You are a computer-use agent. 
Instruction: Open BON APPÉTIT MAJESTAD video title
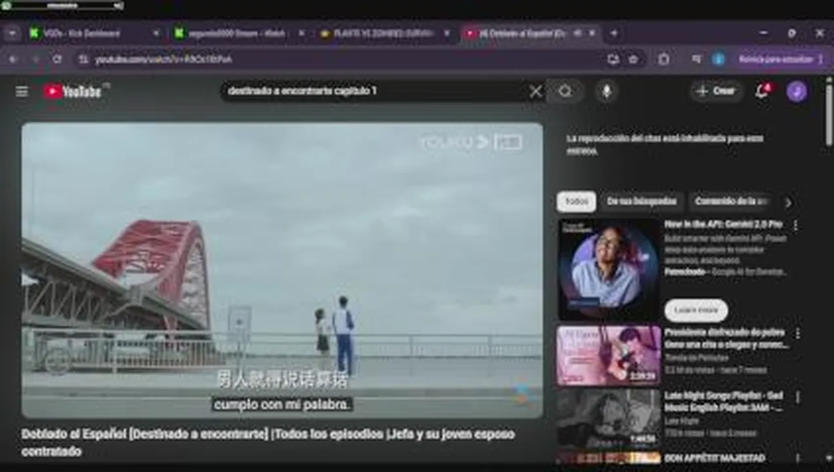(715, 458)
